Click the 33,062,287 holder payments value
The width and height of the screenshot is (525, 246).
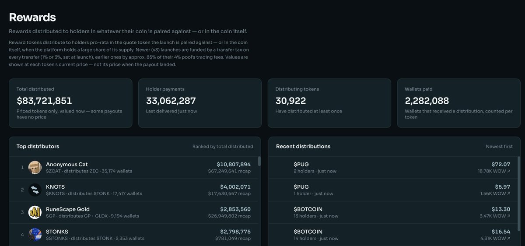coord(171,101)
